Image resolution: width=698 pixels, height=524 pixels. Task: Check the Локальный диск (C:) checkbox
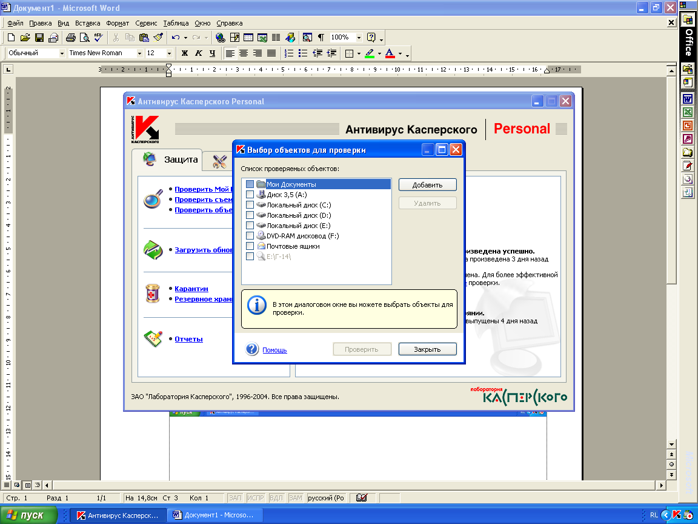tap(250, 204)
